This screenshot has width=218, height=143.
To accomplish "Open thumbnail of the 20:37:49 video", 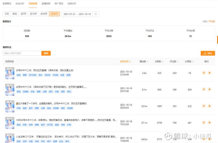I will pyautogui.click(x=10, y=90).
